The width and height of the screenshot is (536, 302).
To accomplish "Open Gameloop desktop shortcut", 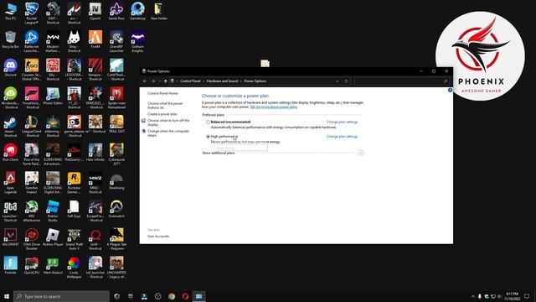I will pyautogui.click(x=137, y=11).
